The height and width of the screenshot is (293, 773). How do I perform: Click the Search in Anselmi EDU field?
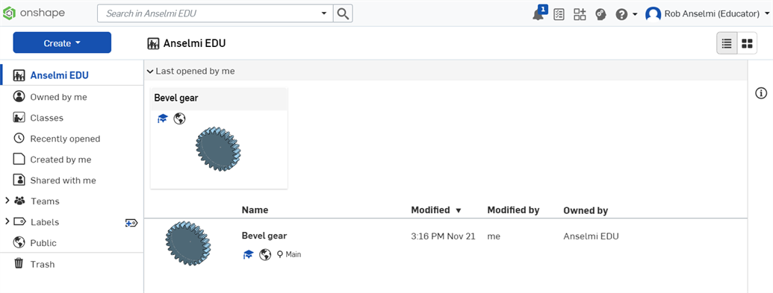[215, 13]
